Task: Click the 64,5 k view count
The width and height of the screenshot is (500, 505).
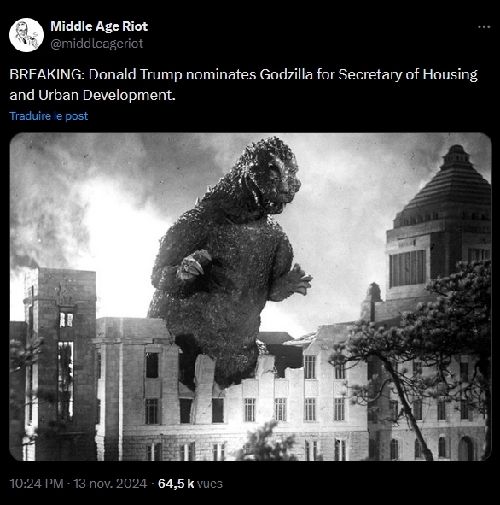Action: click(176, 484)
